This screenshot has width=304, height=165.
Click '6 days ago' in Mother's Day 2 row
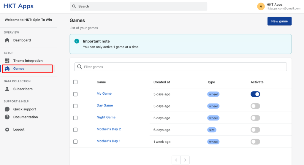point(162,130)
